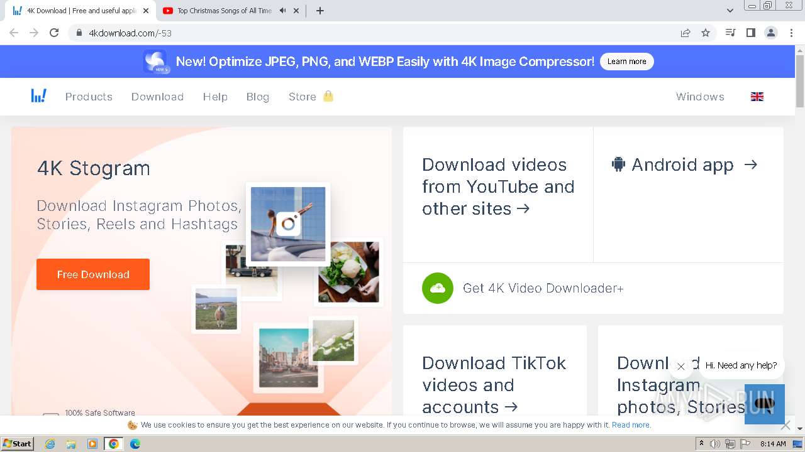This screenshot has height=452, width=805.
Task: Mute the YouTube tab speaker icon
Action: (x=282, y=11)
